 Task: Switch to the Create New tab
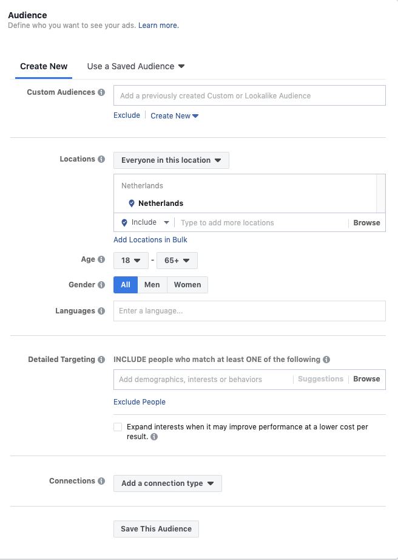click(x=44, y=66)
